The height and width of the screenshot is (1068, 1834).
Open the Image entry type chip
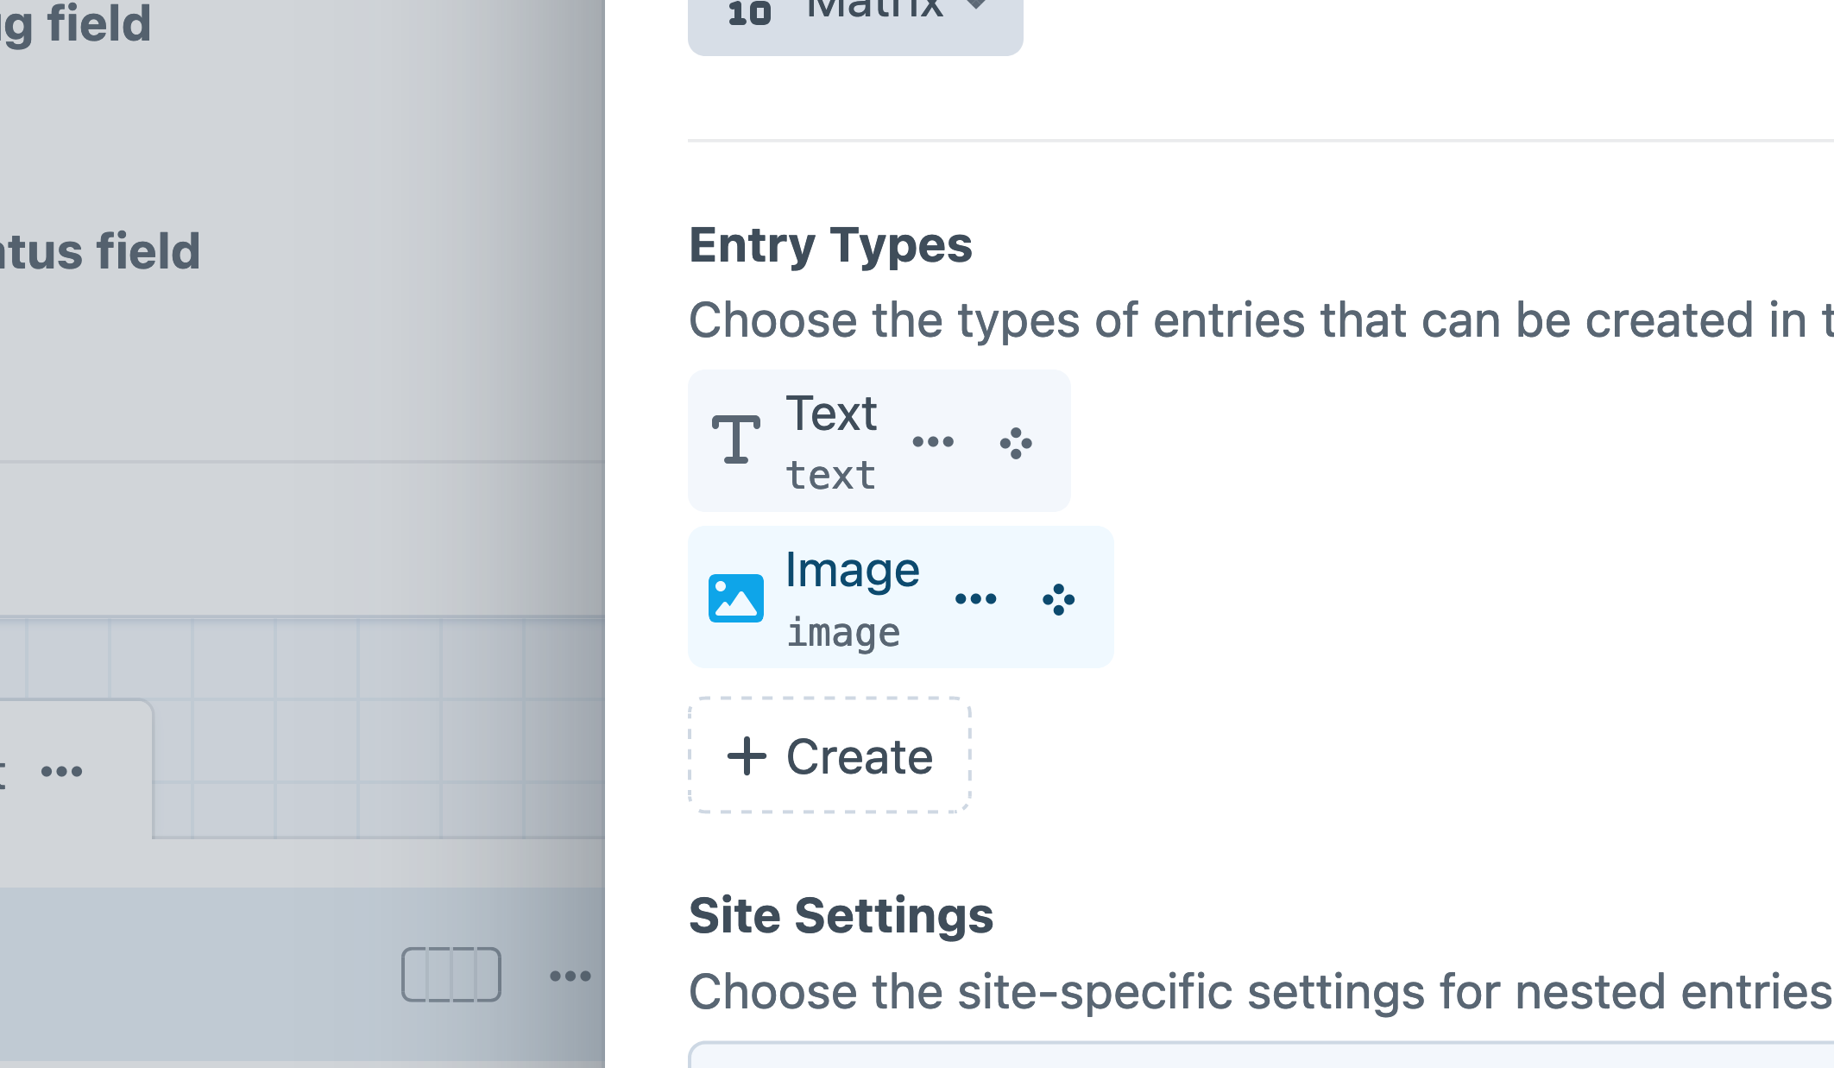click(x=852, y=571)
